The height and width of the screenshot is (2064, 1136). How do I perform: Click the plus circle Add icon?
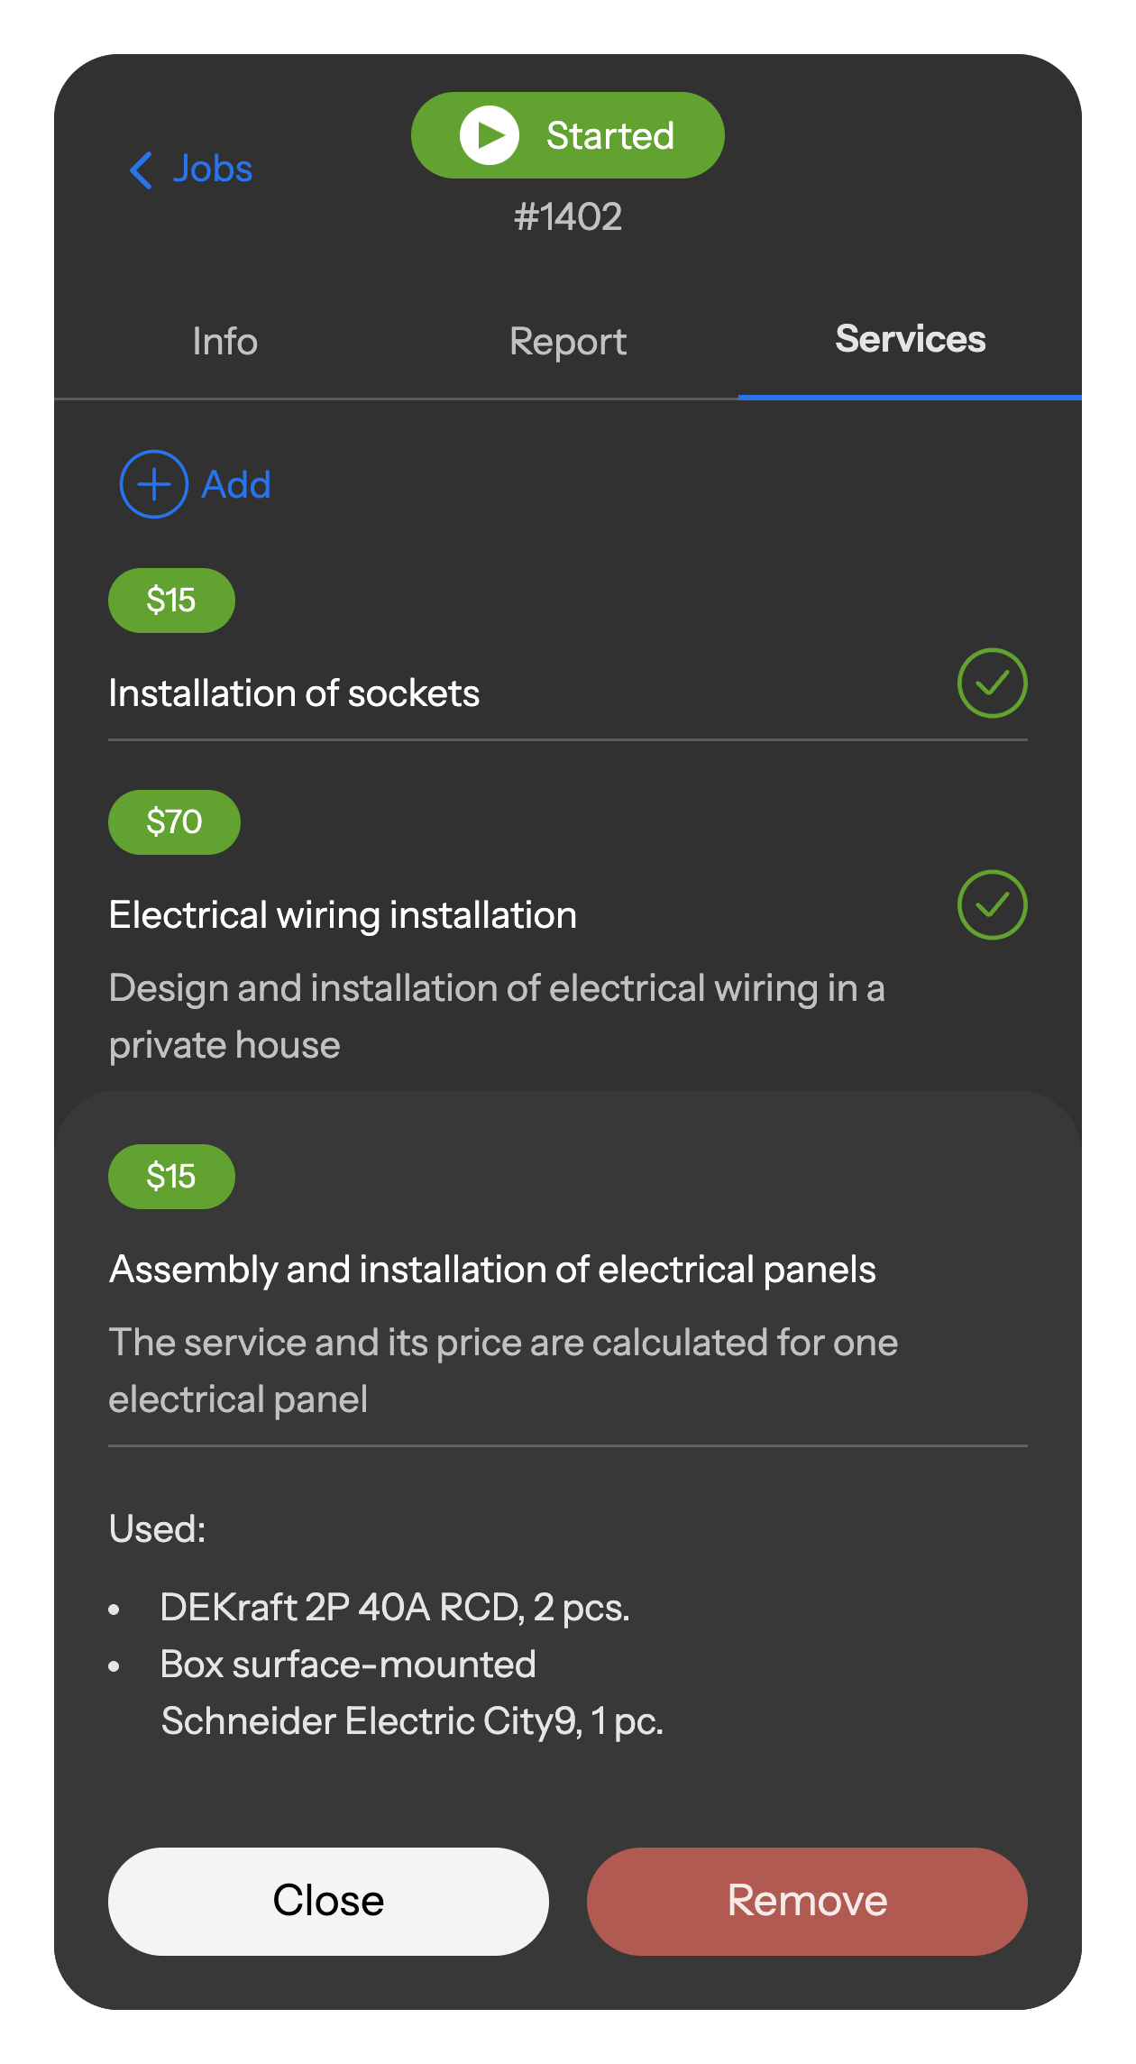(154, 484)
